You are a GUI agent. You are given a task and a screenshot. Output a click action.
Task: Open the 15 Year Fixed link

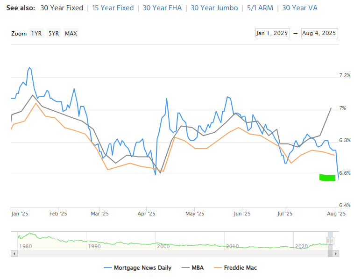tap(113, 8)
